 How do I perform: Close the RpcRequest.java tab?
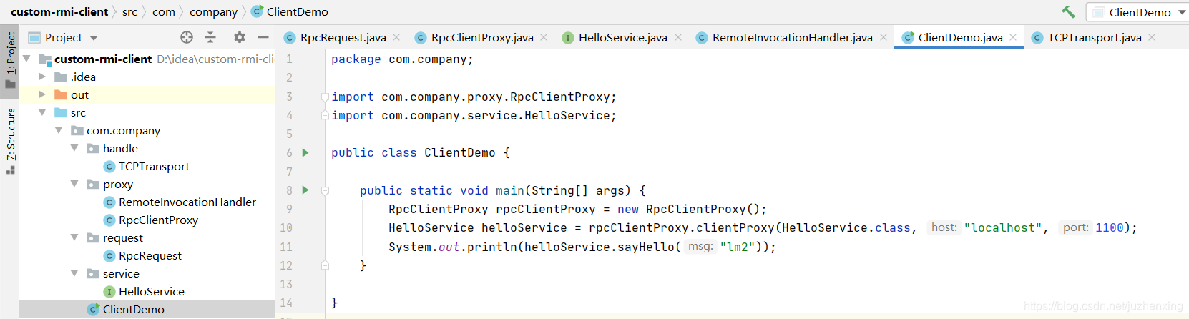[396, 37]
